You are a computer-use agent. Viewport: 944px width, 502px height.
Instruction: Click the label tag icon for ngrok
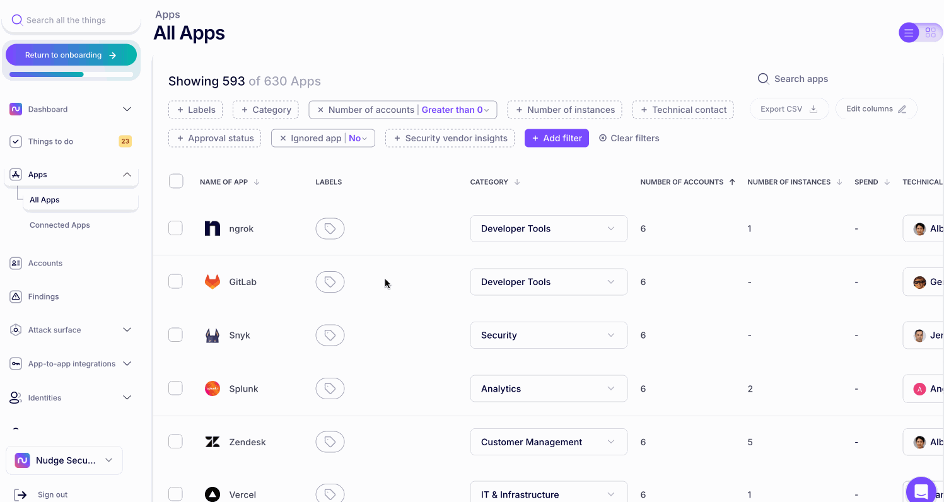[x=330, y=229]
